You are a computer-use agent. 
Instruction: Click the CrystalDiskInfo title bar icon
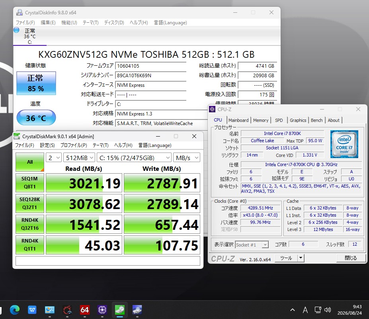pos(19,12)
